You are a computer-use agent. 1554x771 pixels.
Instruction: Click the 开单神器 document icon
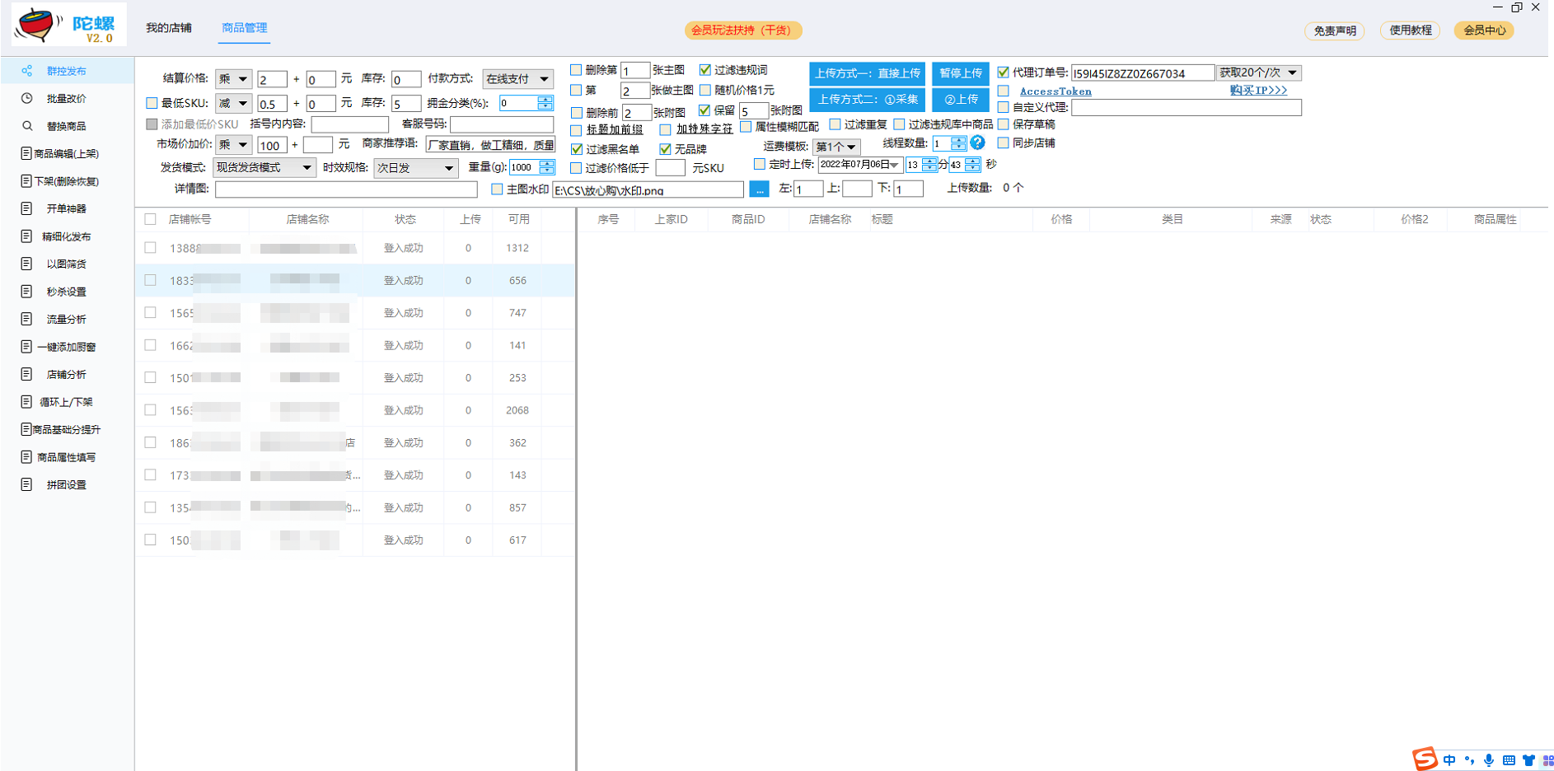coord(27,208)
